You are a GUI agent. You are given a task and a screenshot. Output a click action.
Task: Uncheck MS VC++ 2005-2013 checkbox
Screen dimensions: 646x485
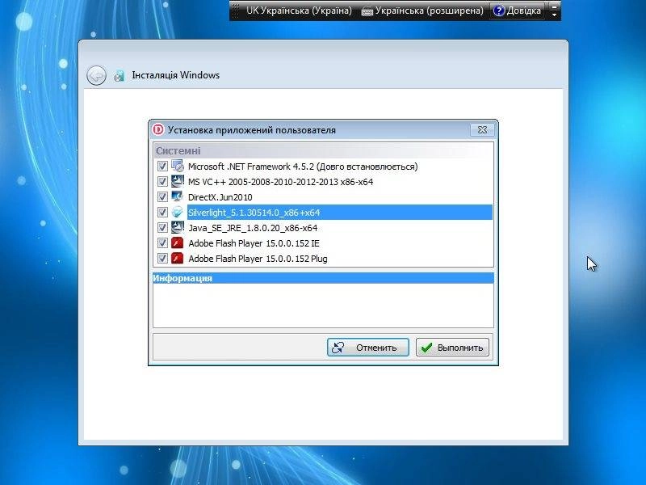[162, 181]
